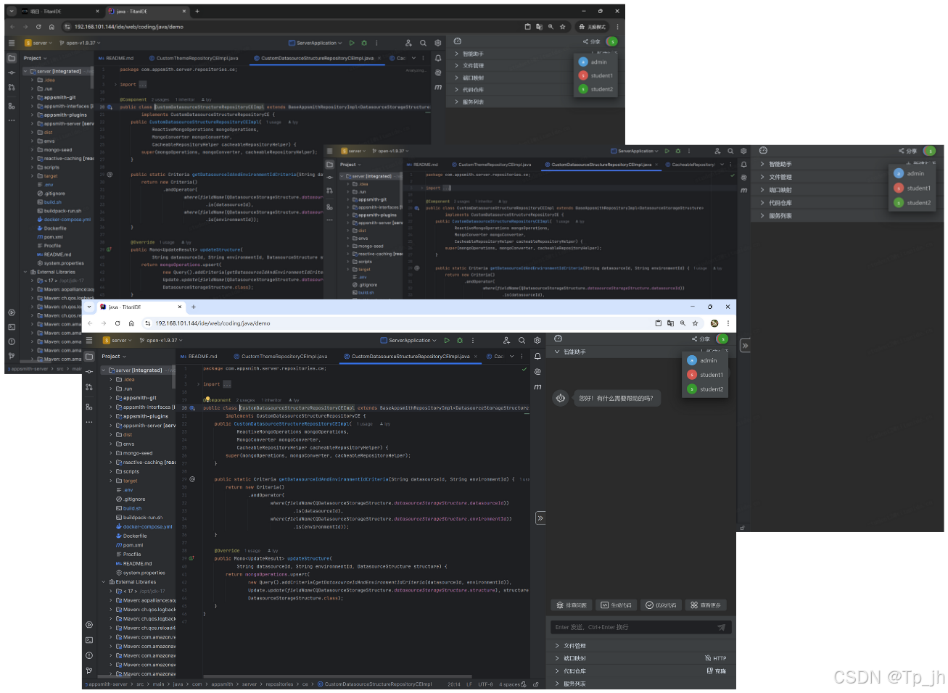Open the Project folder tool icon in front window
Screen dimensions: 948x693
pos(89,356)
